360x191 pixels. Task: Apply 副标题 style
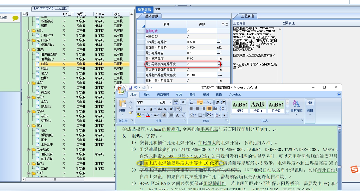tap(276, 107)
